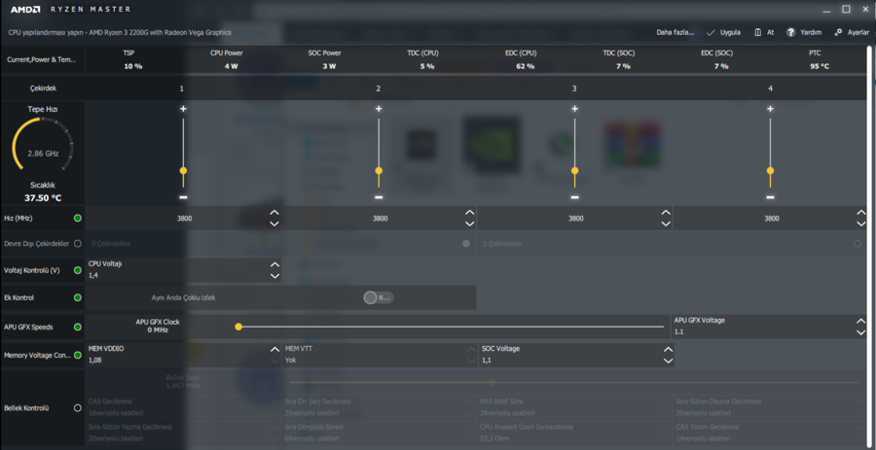Raise MEM VDDIO with up arrow
The height and width of the screenshot is (450, 876).
point(274,350)
